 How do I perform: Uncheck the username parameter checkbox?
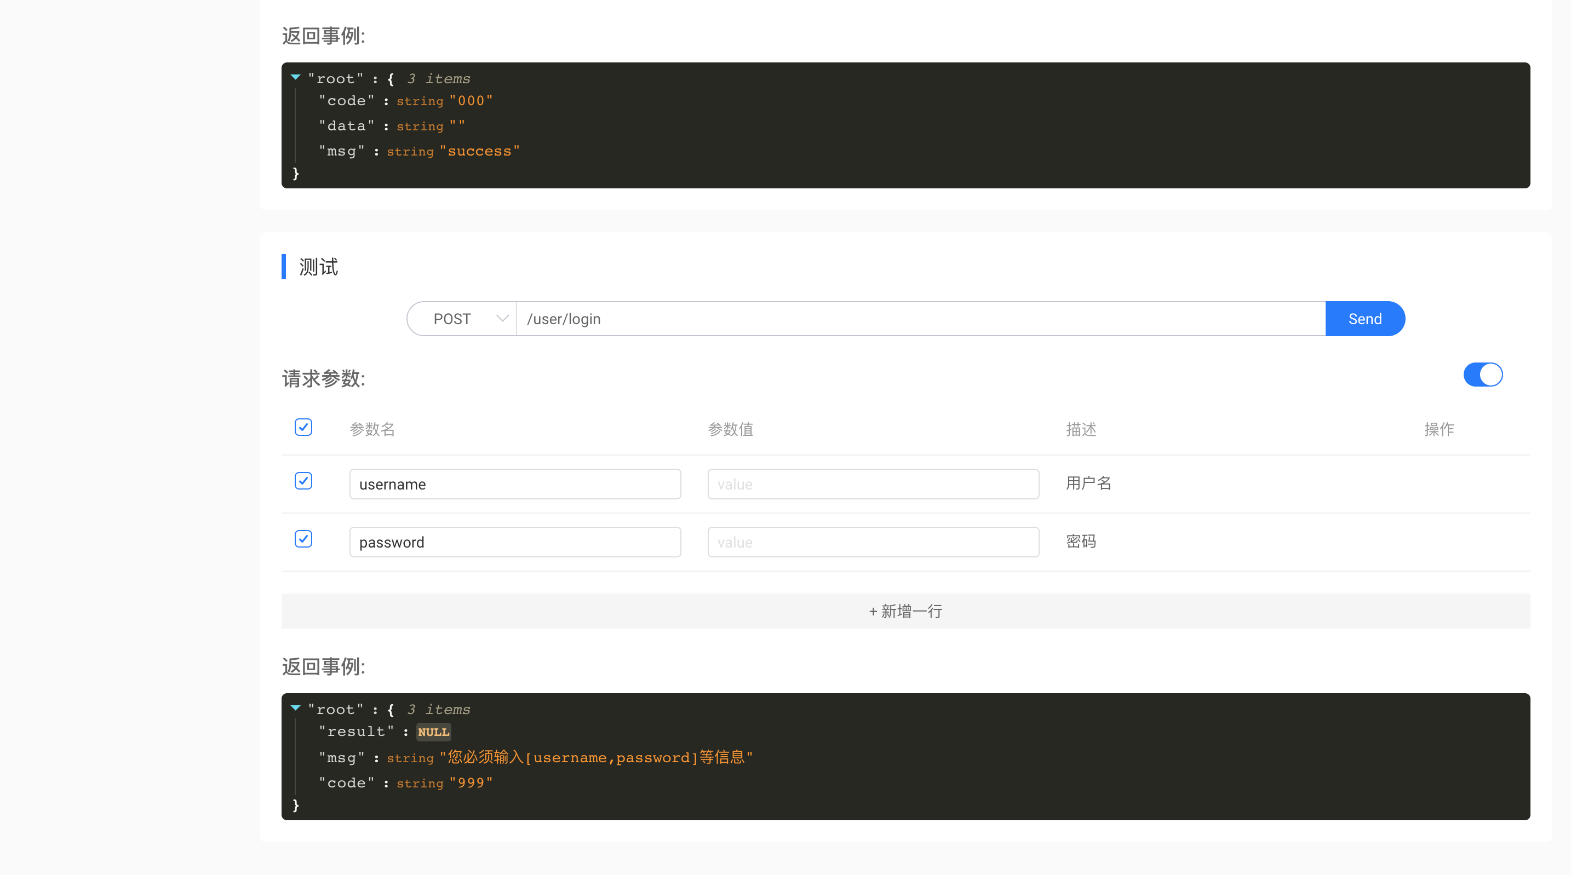pos(303,481)
